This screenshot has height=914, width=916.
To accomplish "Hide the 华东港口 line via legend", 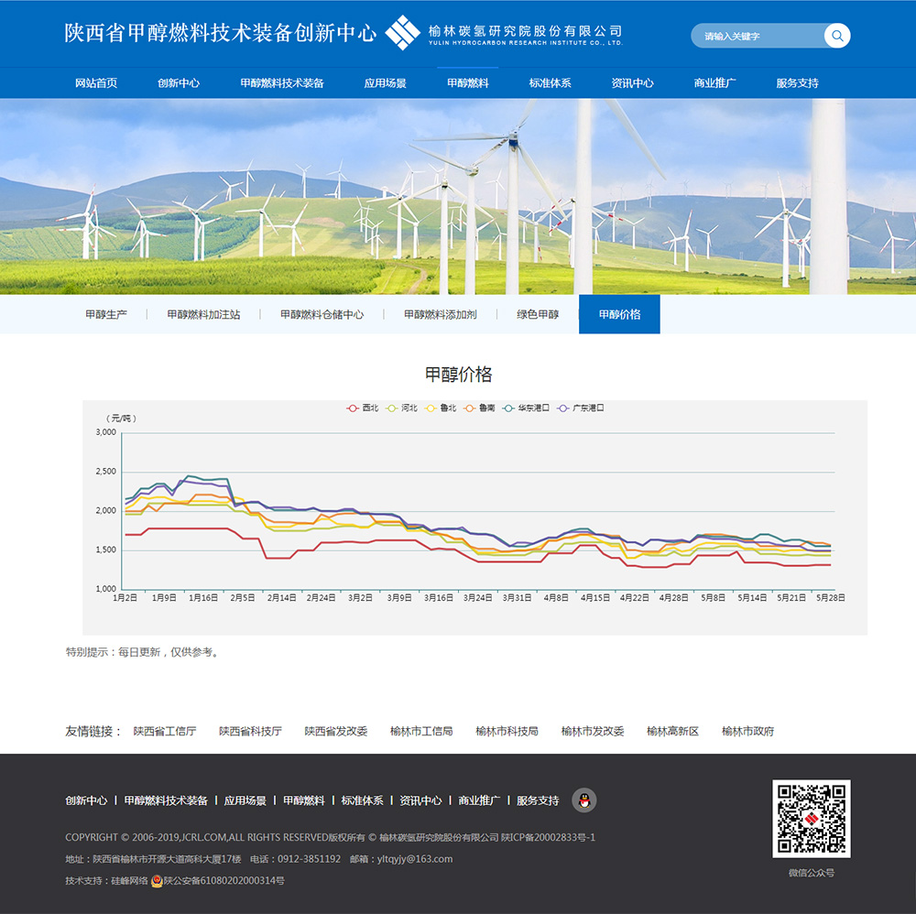I will click(x=526, y=408).
